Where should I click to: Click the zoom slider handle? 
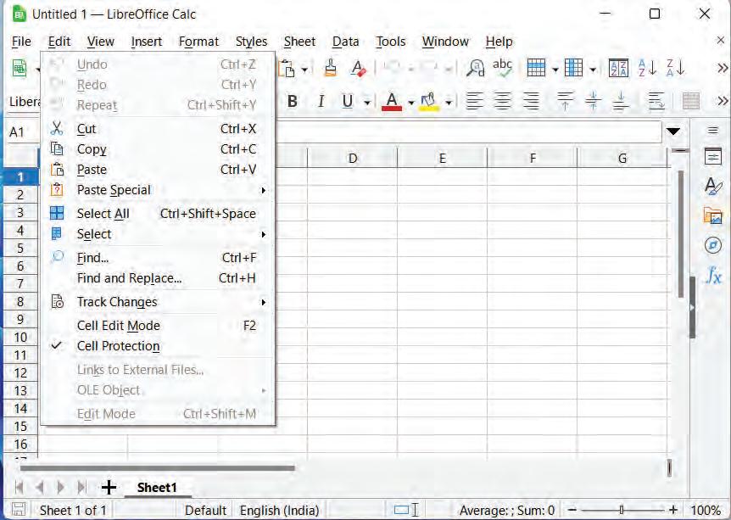click(622, 510)
